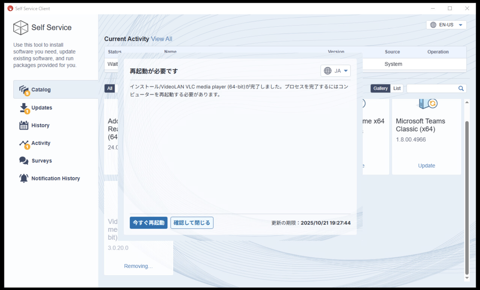Click the globe icon in dialog language selector

pyautogui.click(x=327, y=71)
